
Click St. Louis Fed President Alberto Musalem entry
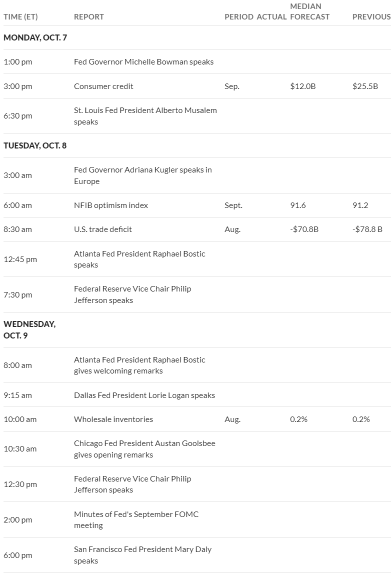145,116
